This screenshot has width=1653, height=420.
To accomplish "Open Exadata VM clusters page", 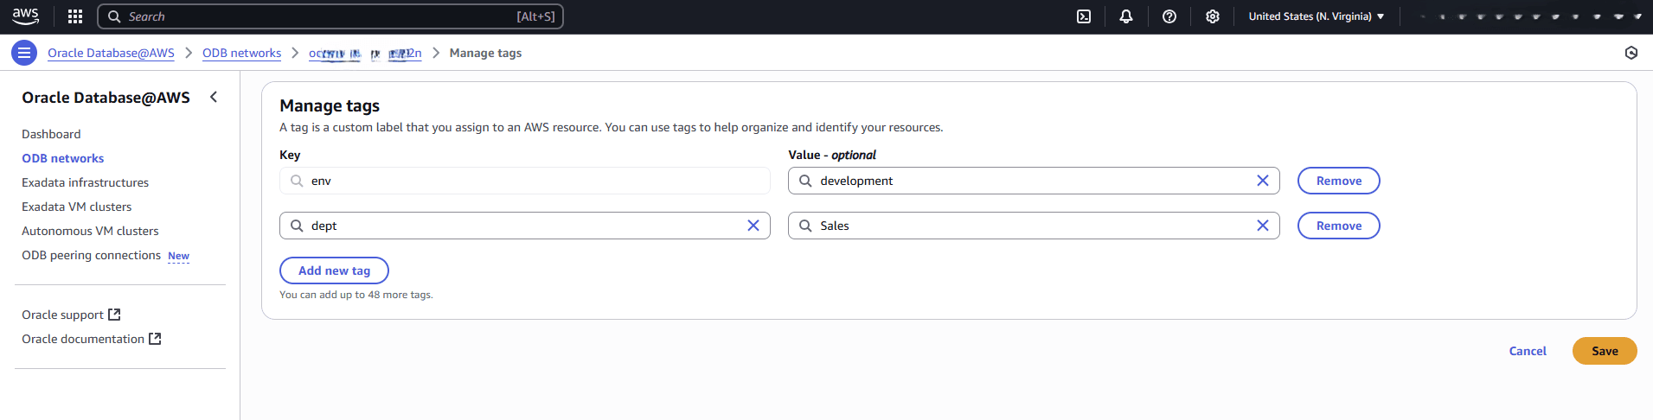I will pyautogui.click(x=76, y=207).
